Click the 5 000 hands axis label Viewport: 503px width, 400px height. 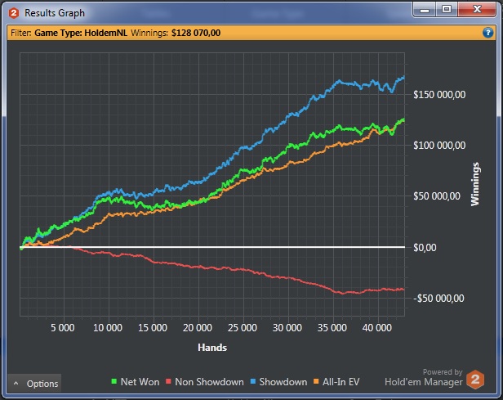63,328
